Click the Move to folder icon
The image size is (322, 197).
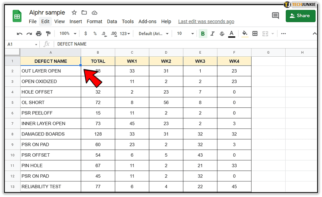84,13
